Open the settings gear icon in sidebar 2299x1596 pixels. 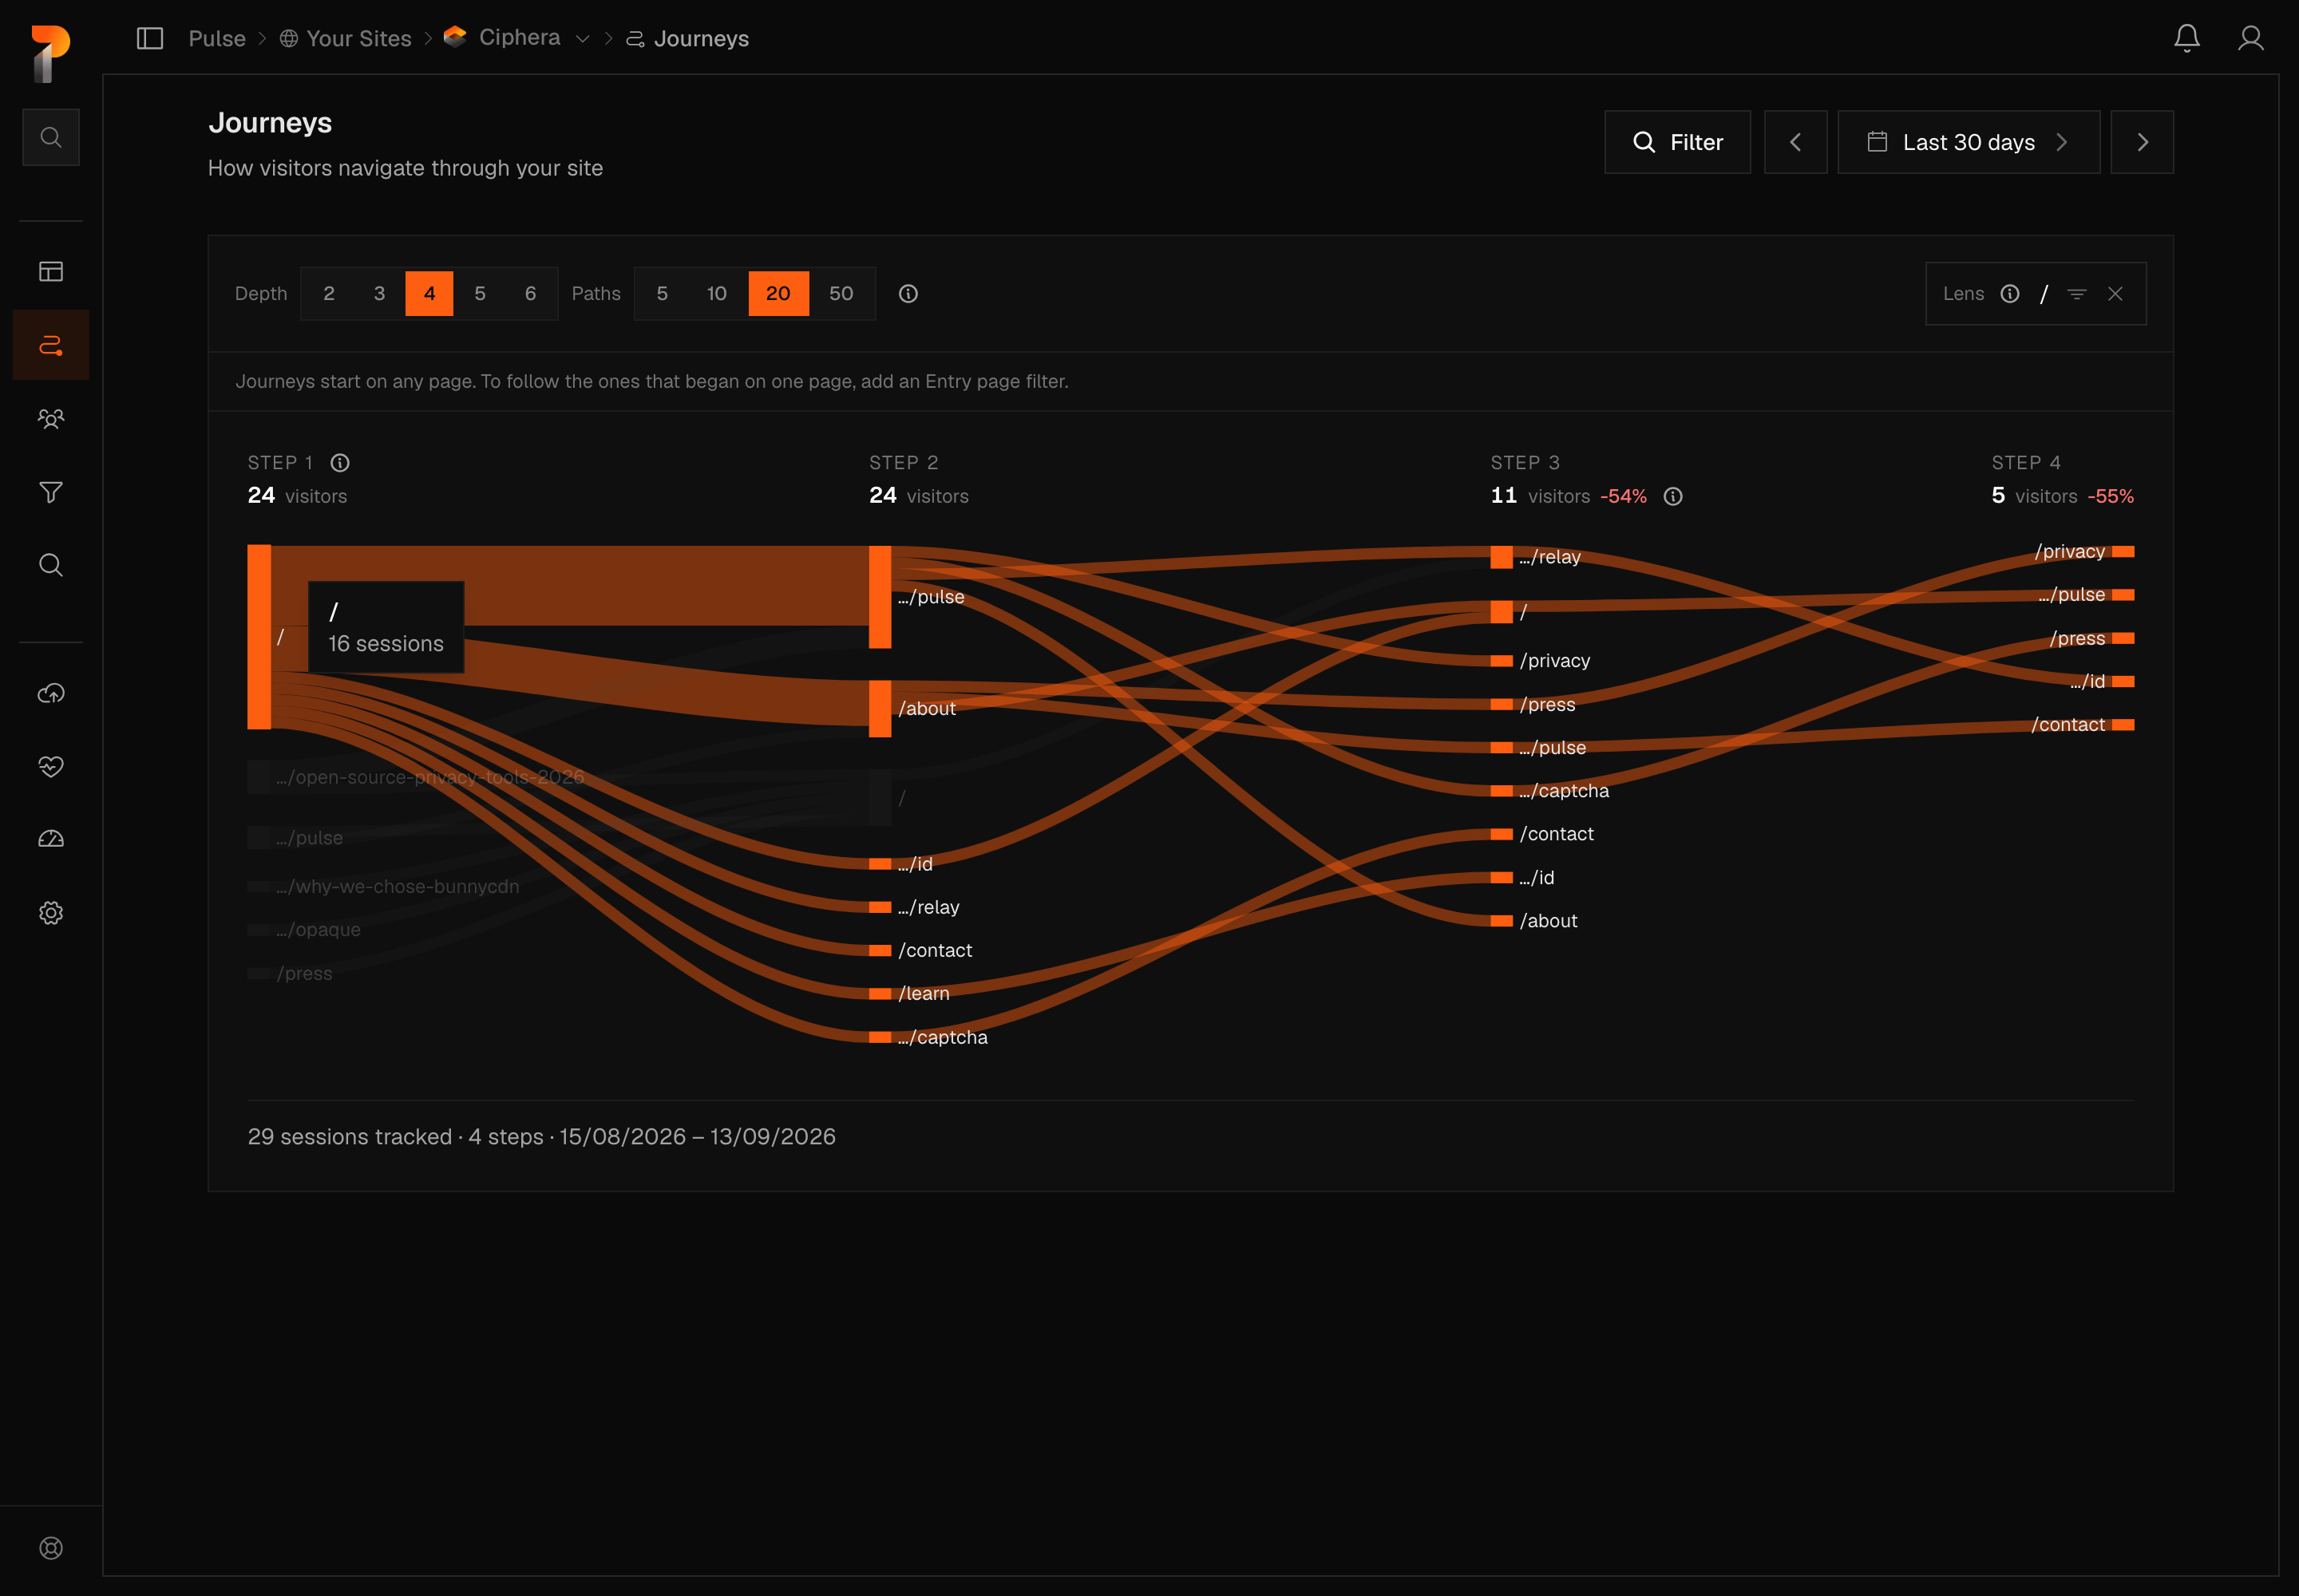pos(51,913)
